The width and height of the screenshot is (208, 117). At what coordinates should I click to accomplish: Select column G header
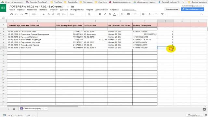coord(165,21)
